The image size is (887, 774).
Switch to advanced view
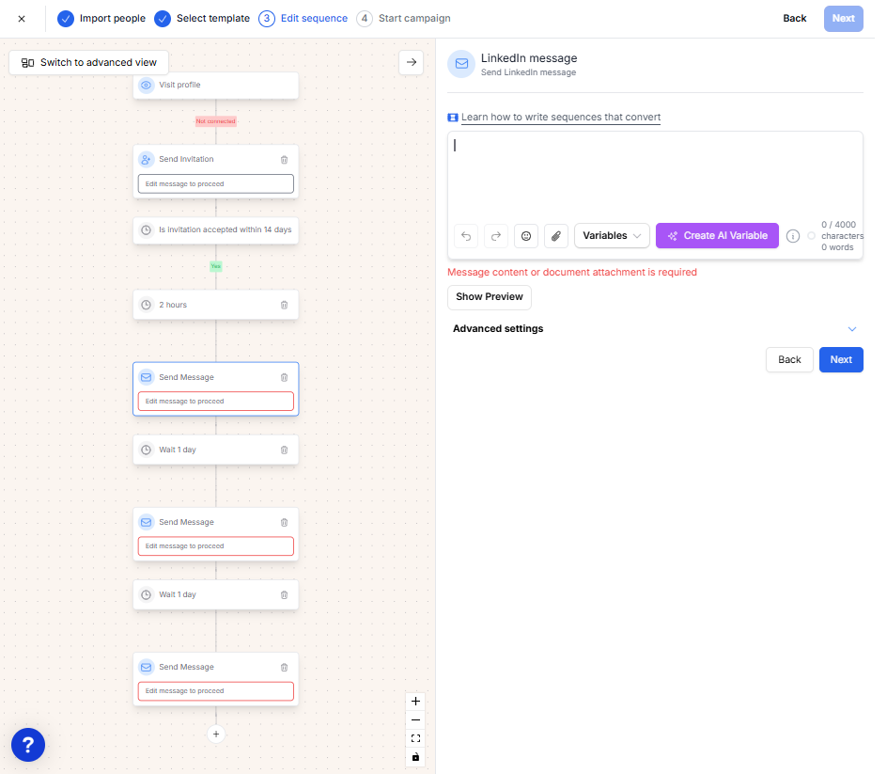[89, 62]
